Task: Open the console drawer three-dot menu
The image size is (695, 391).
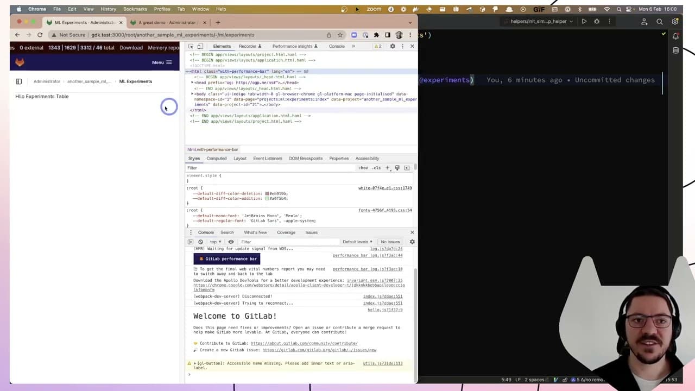Action: coord(191,232)
